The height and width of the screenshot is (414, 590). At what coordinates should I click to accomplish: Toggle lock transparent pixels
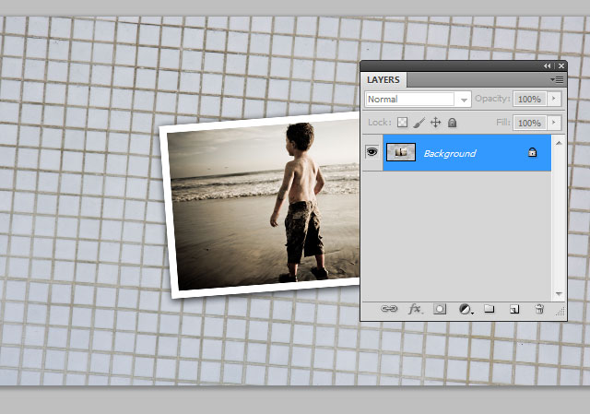point(402,123)
